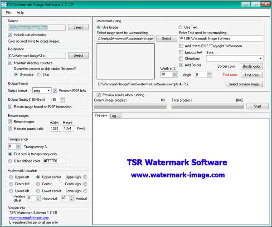
Task: Click the Transparency % spinner arrows
Action: 19,146
